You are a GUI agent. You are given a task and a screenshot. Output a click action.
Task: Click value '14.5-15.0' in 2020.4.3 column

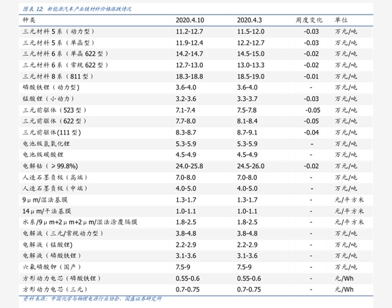pos(251,54)
